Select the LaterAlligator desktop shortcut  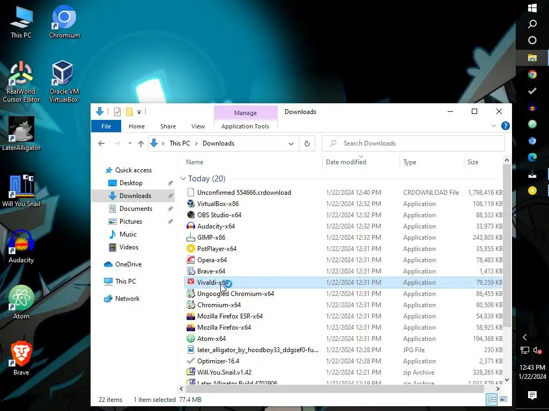[x=21, y=134]
